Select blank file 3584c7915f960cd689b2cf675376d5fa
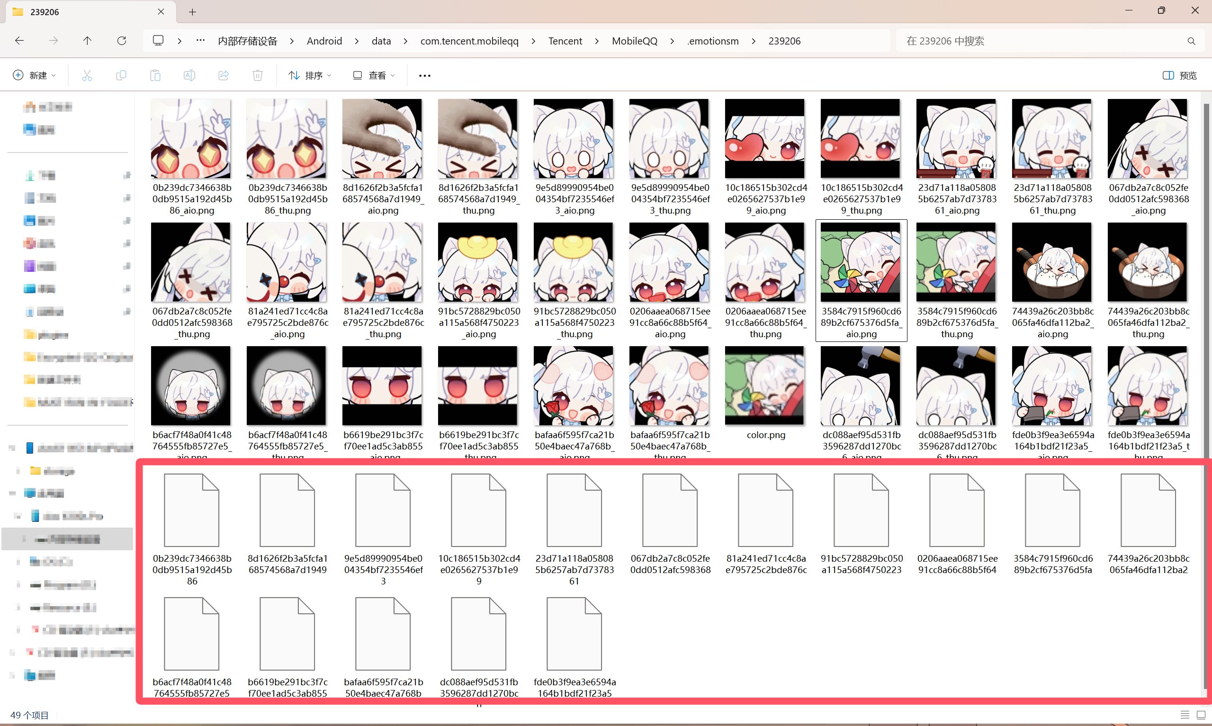Image resolution: width=1212 pixels, height=726 pixels. 1052,523
